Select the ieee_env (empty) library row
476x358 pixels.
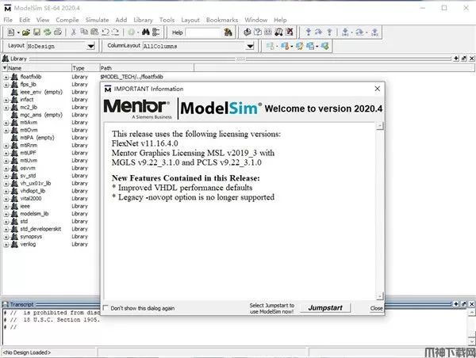pyautogui.click(x=41, y=92)
